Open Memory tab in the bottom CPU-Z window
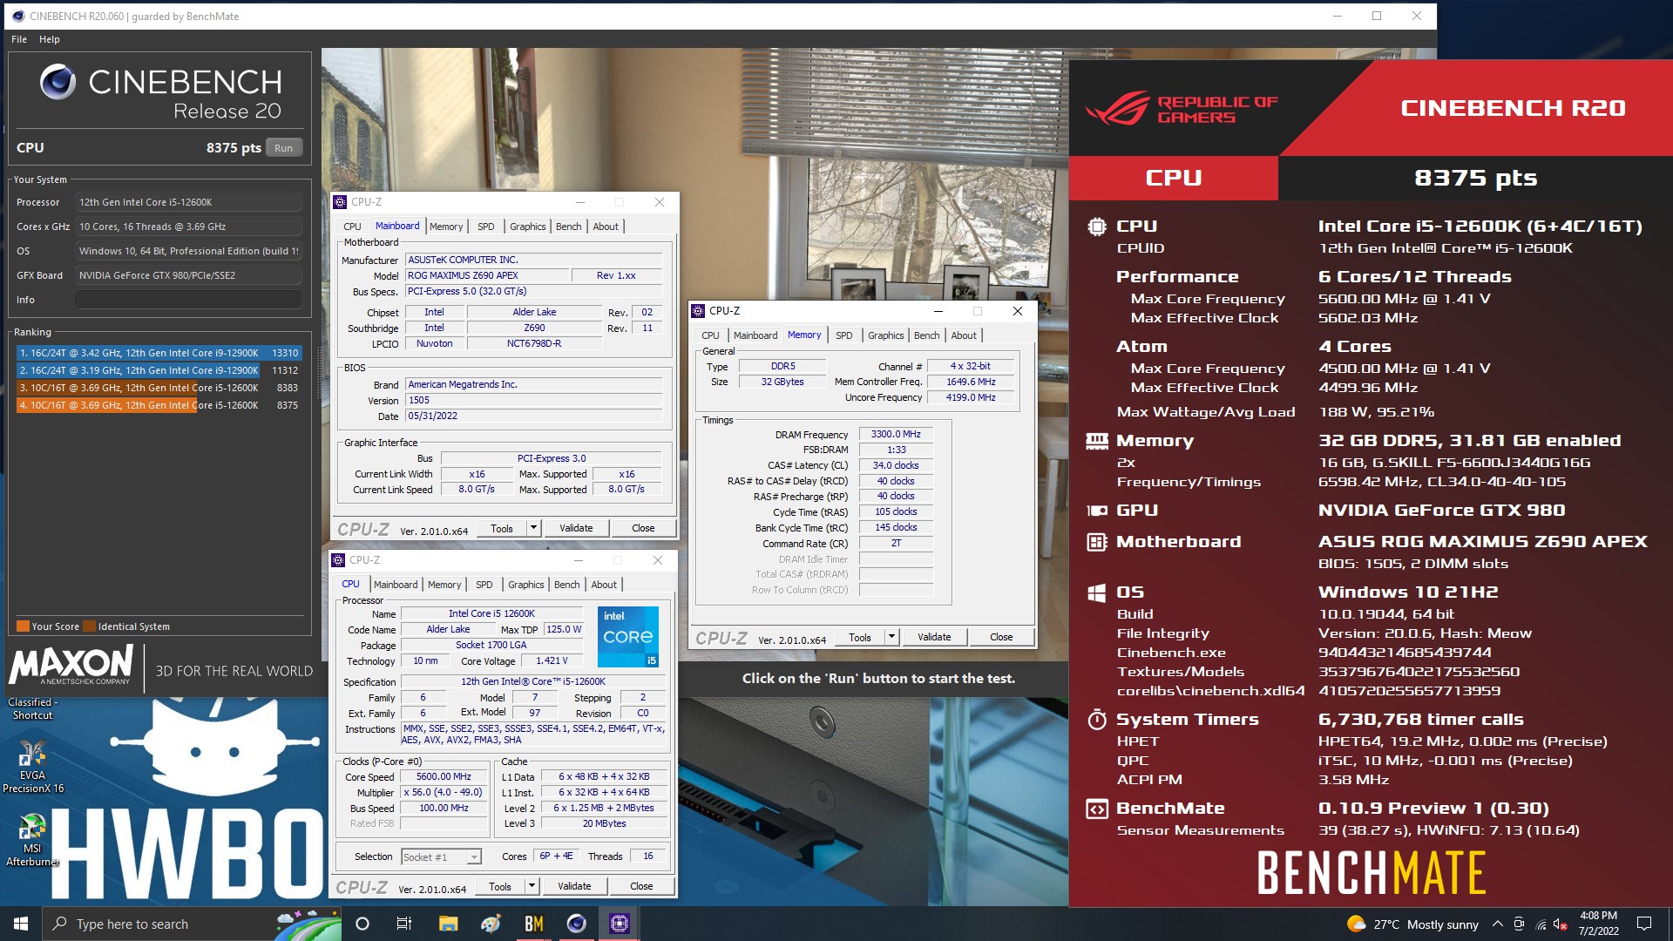Screen dimensions: 1673x941 tap(444, 585)
